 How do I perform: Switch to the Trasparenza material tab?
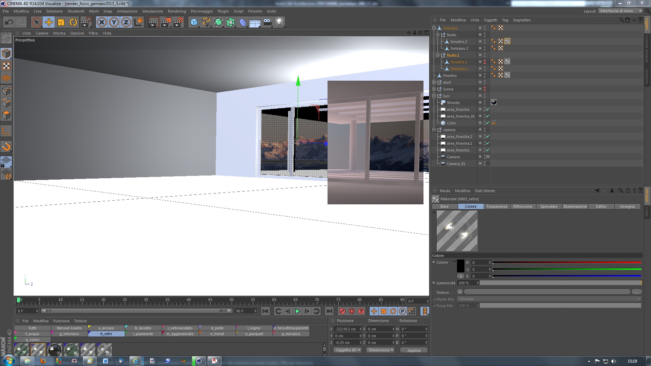click(x=496, y=206)
